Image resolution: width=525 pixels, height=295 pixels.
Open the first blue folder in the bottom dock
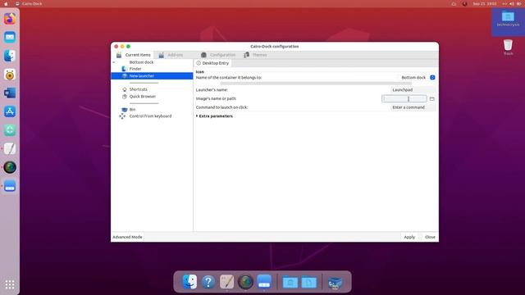[x=290, y=282]
